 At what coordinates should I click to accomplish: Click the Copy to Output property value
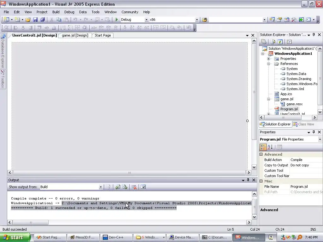pyautogui.click(x=306, y=165)
